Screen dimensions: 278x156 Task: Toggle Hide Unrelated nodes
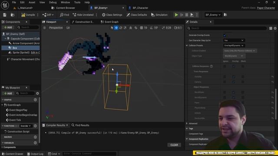tap(83, 15)
